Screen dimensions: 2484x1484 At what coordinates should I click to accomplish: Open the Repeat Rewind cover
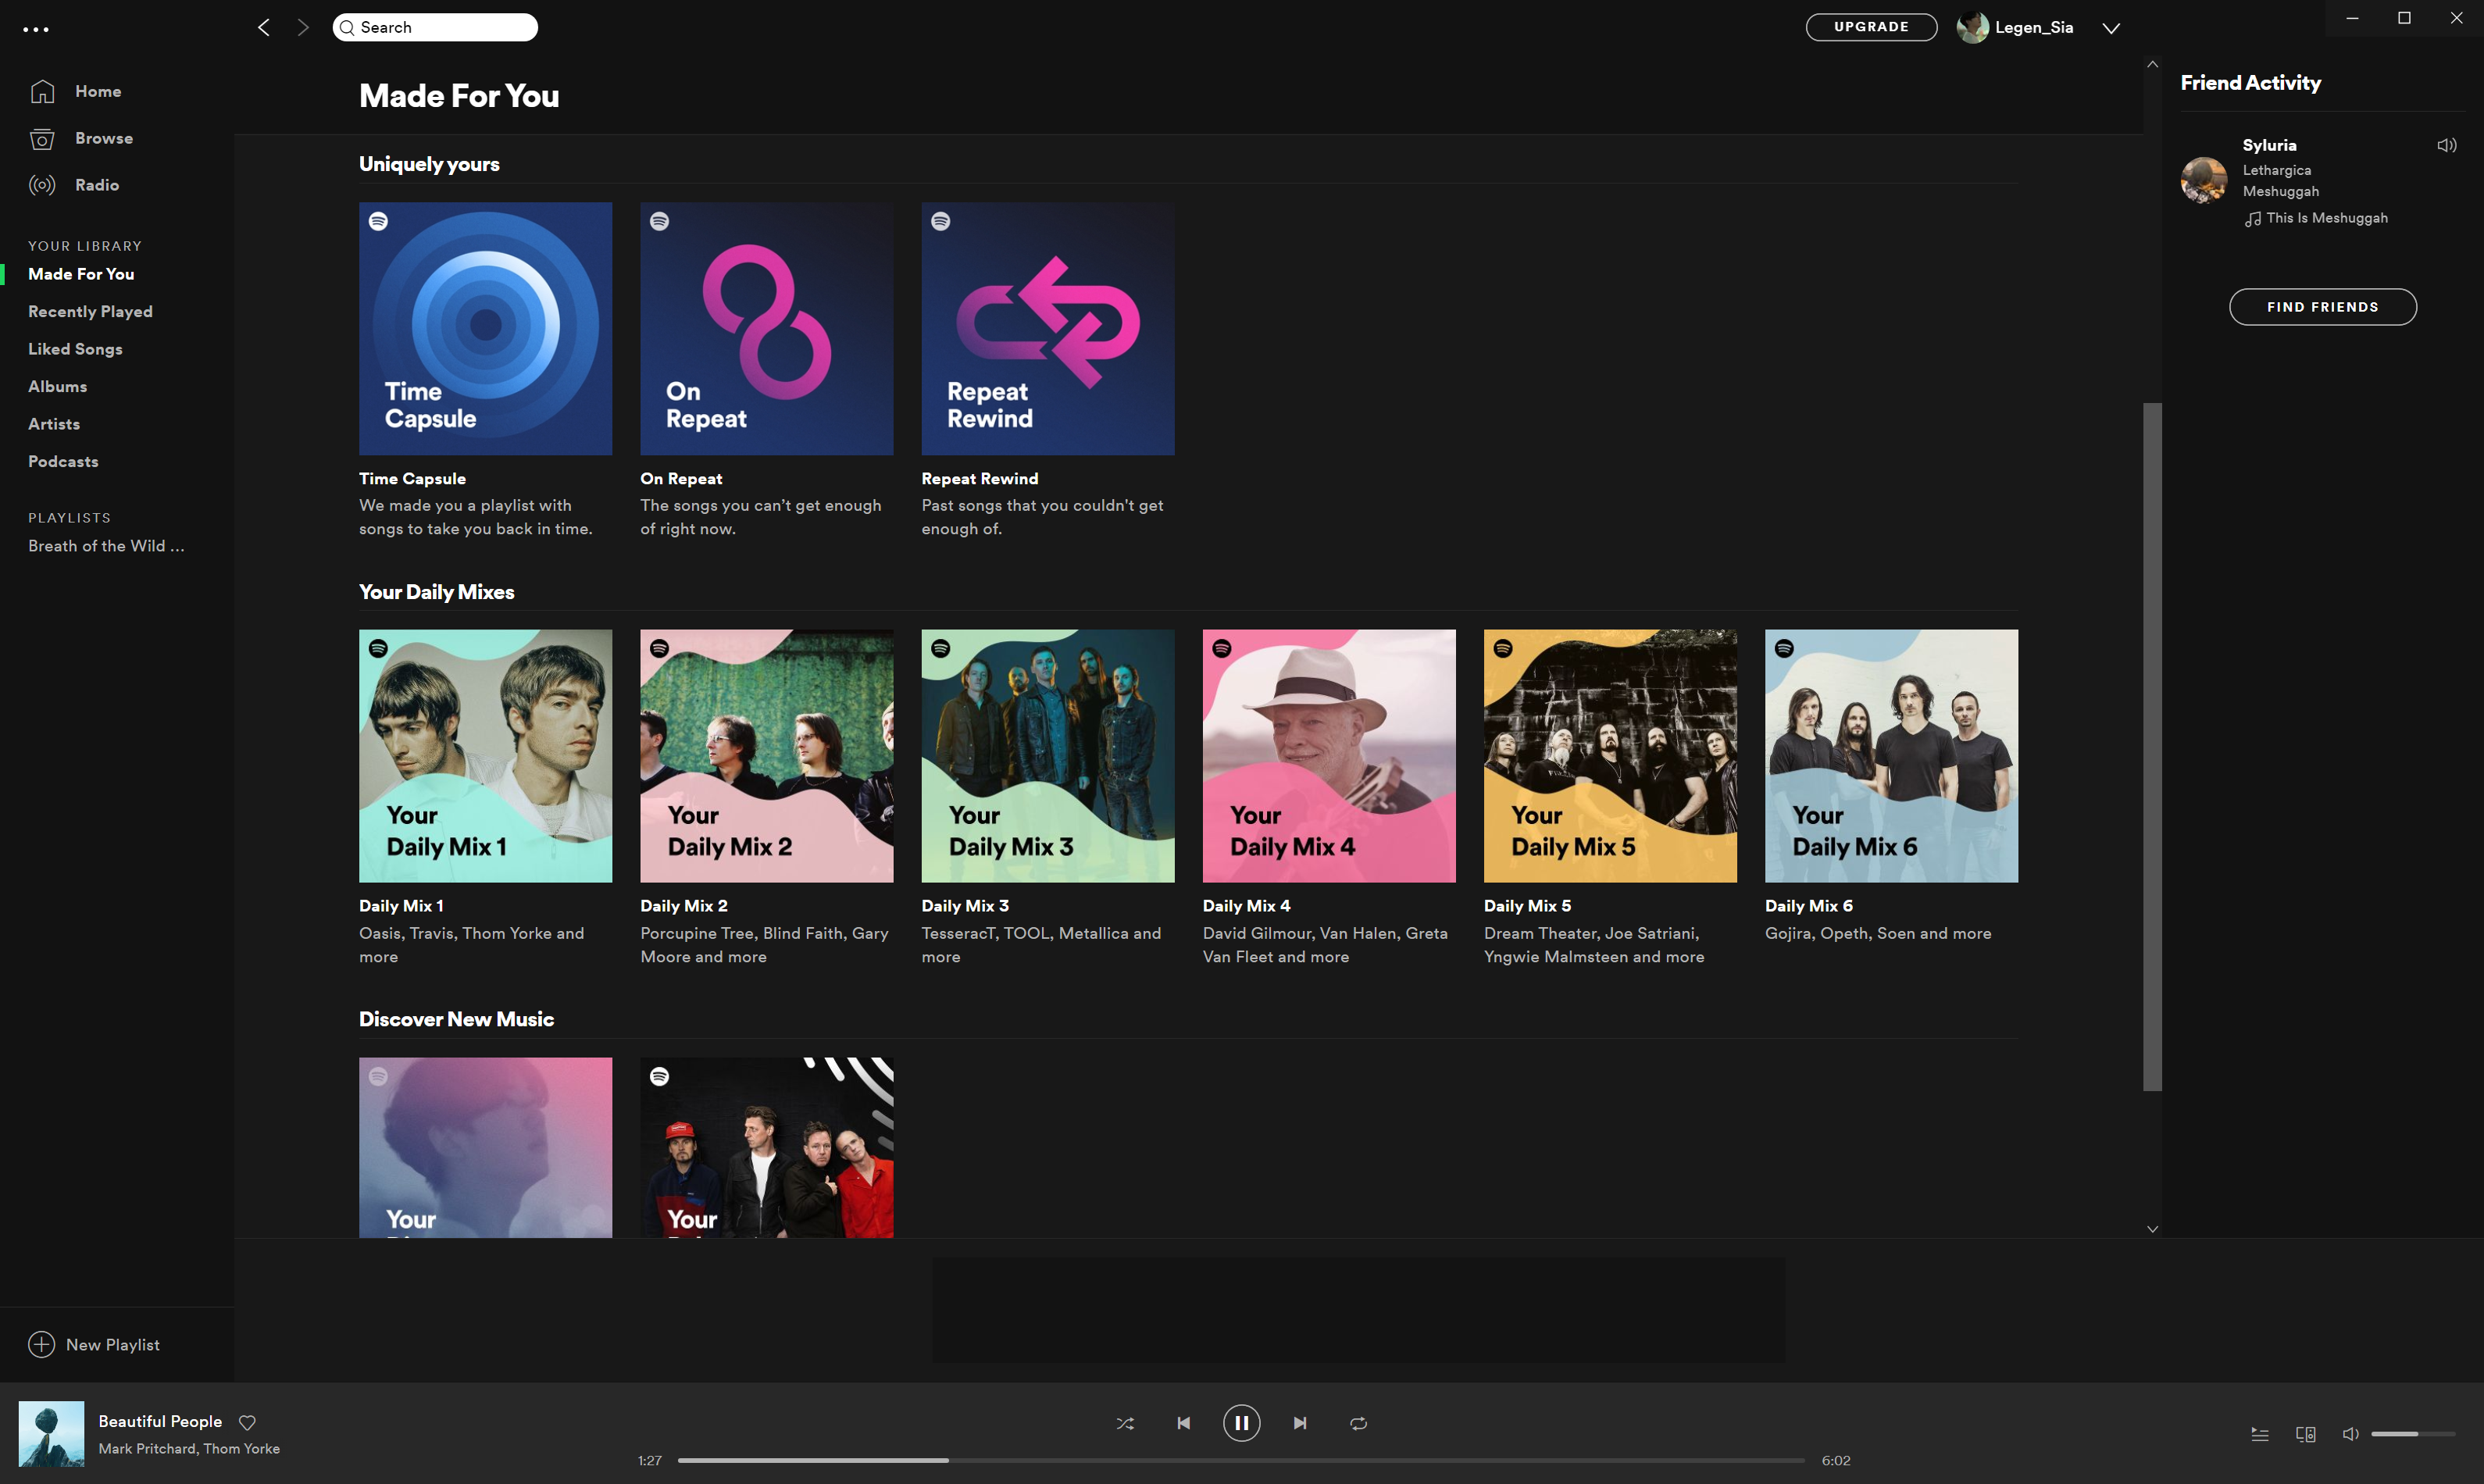[1047, 329]
